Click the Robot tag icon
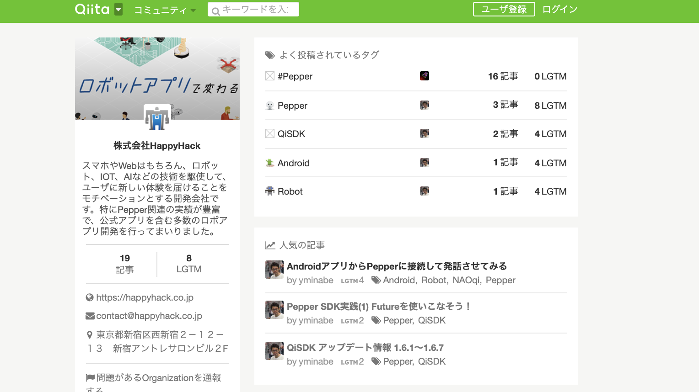699x392 pixels. pos(270,191)
